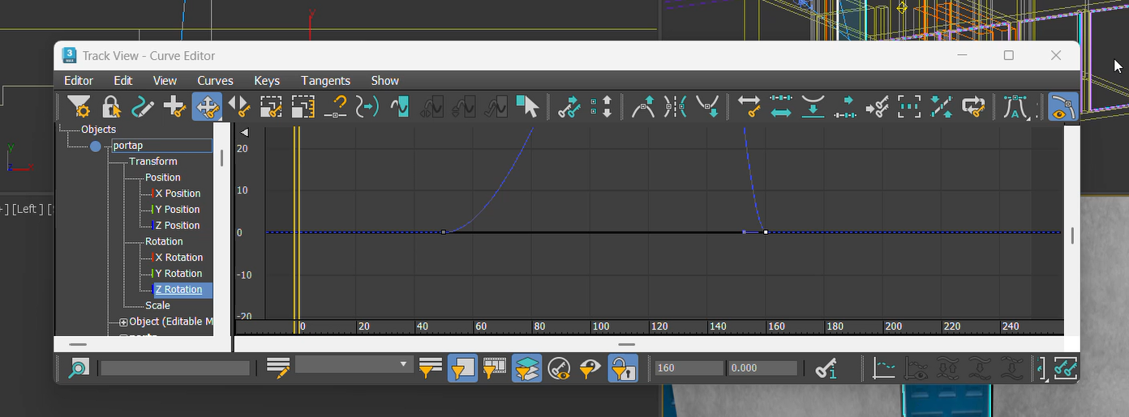Image resolution: width=1129 pixels, height=417 pixels.
Task: Toggle Lock Selection icon in top toolbar
Action: (110, 107)
